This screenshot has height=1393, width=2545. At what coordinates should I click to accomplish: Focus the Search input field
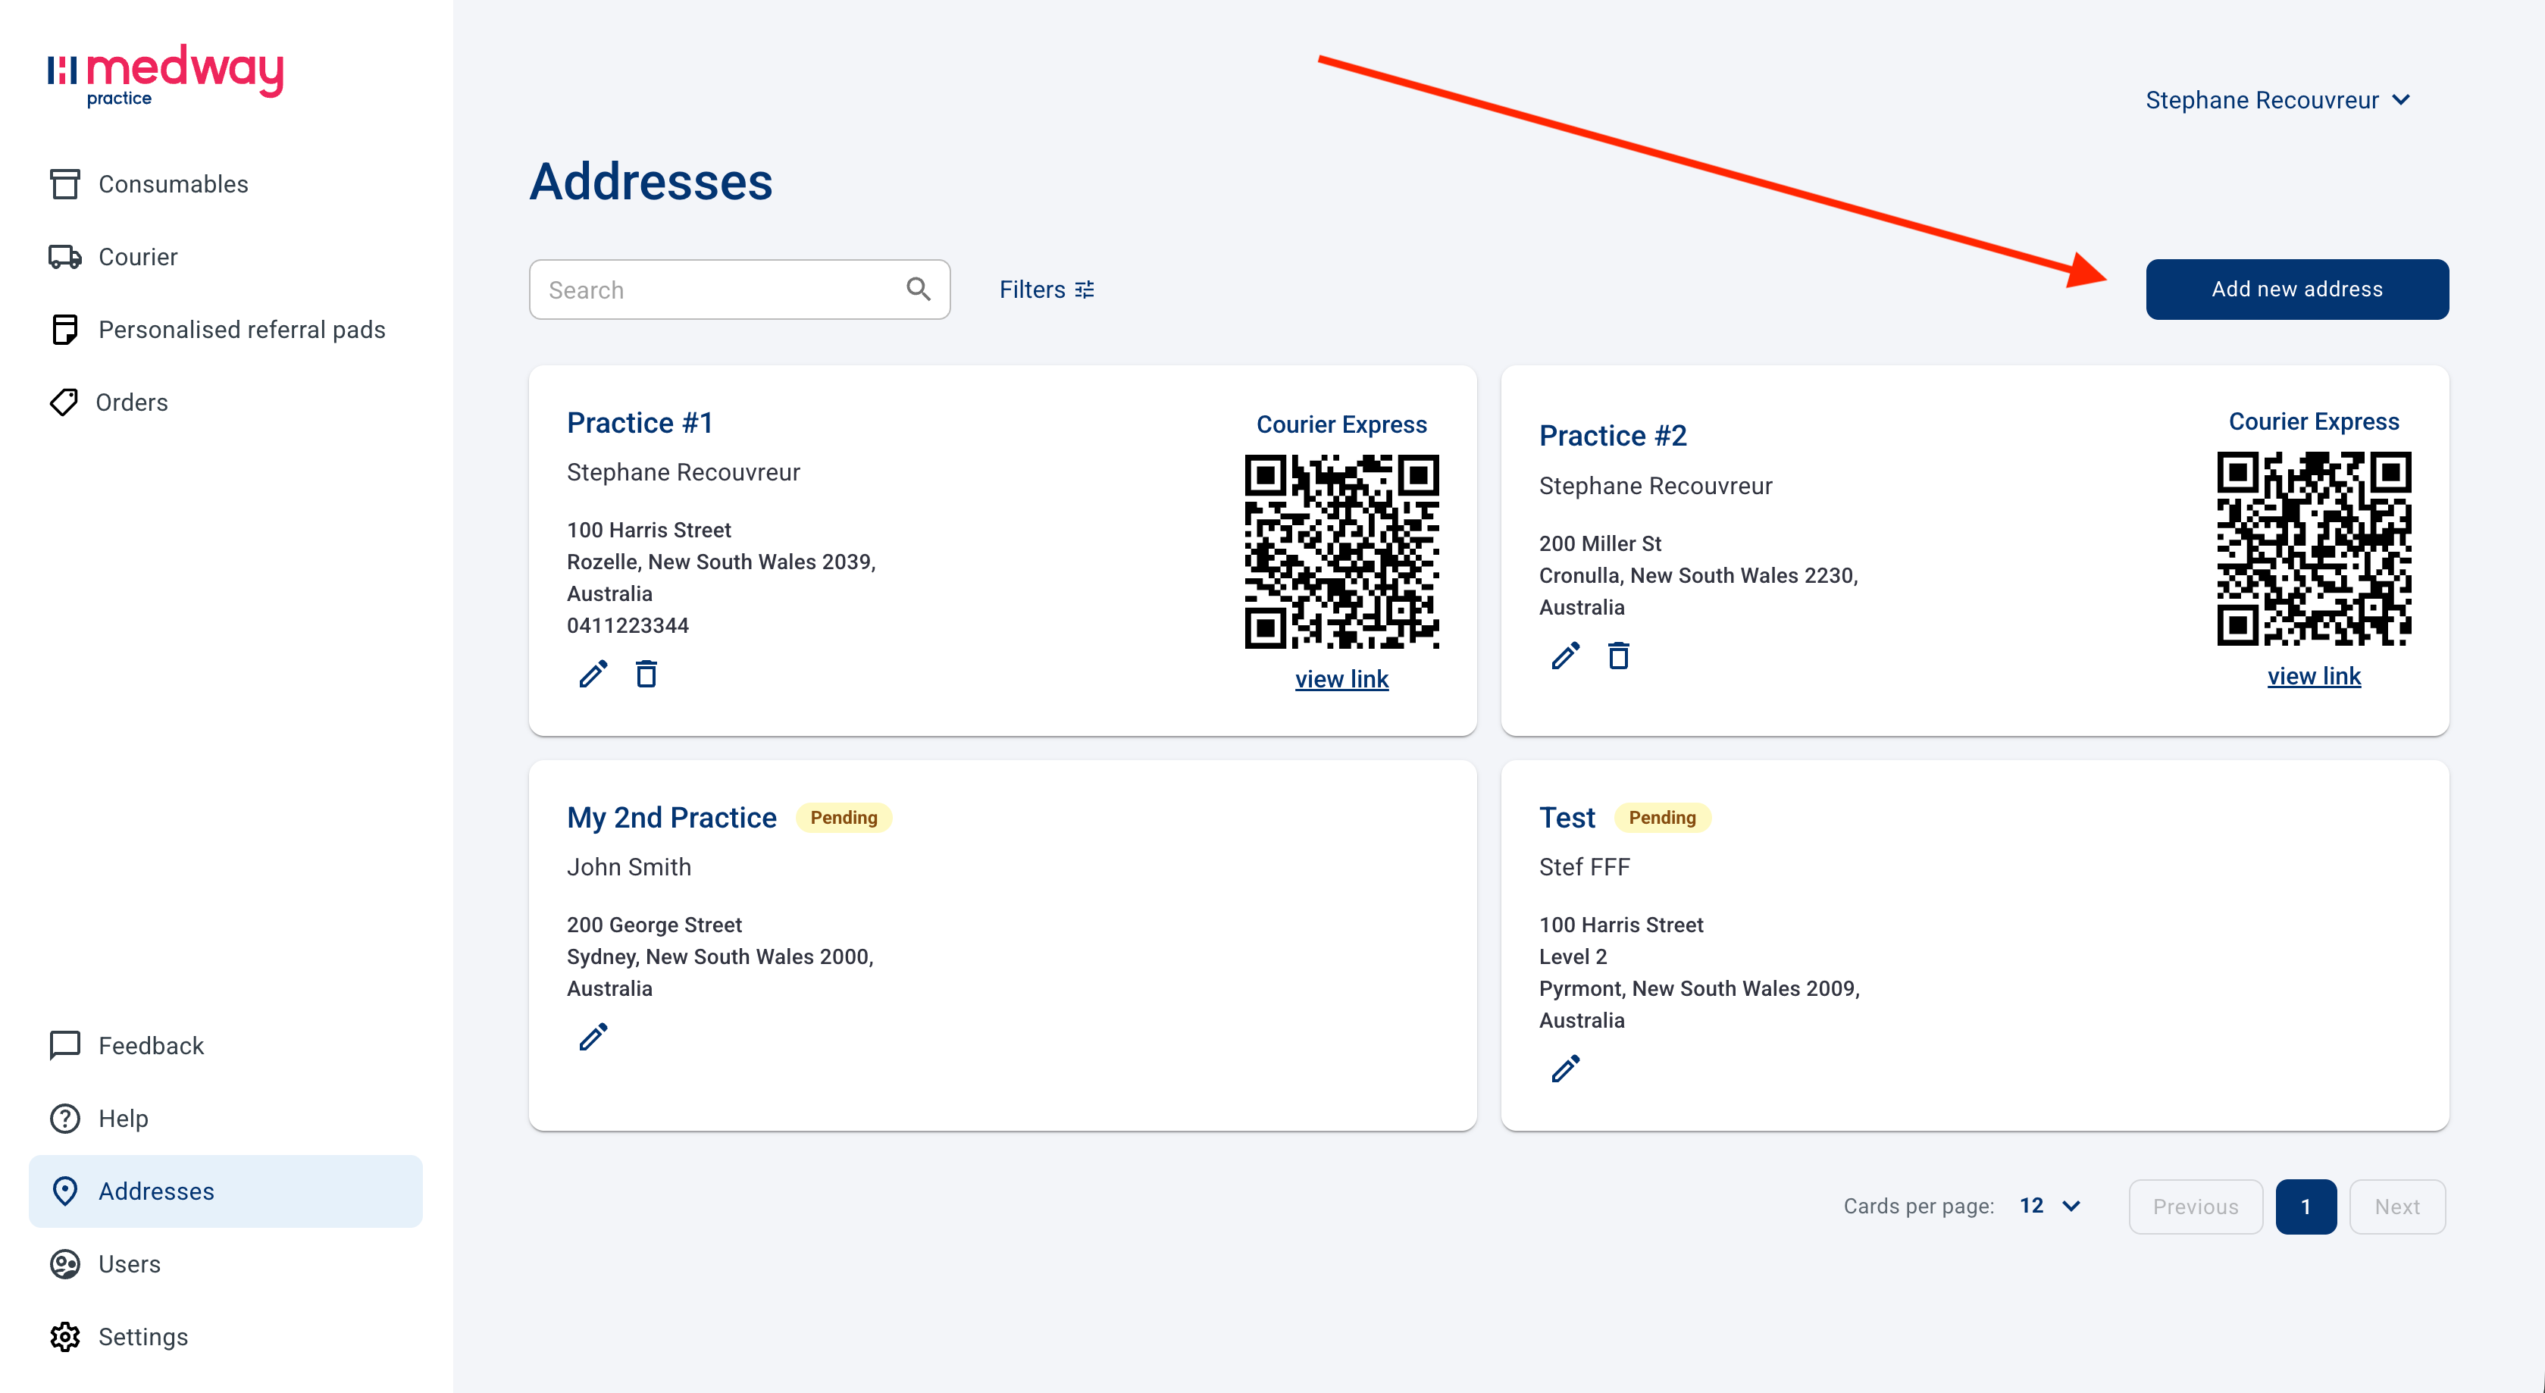739,290
